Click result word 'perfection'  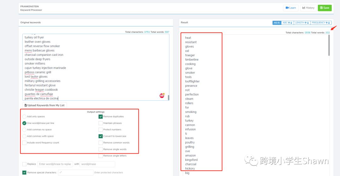tap(192, 94)
